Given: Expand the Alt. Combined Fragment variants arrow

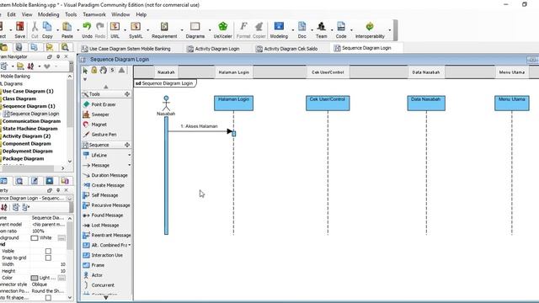Looking at the screenshot, I should pos(129,245).
